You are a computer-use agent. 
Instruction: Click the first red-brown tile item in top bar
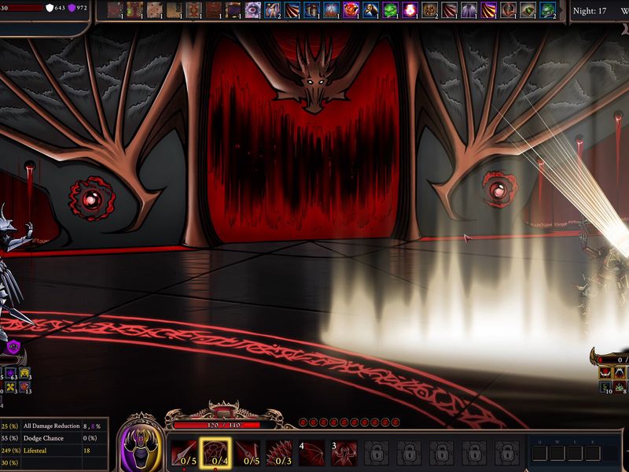click(115, 10)
